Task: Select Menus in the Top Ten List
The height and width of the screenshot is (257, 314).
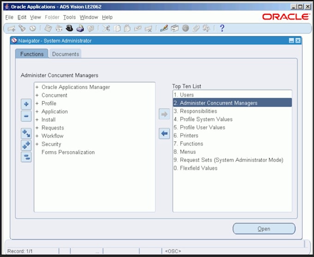Action: coord(232,152)
